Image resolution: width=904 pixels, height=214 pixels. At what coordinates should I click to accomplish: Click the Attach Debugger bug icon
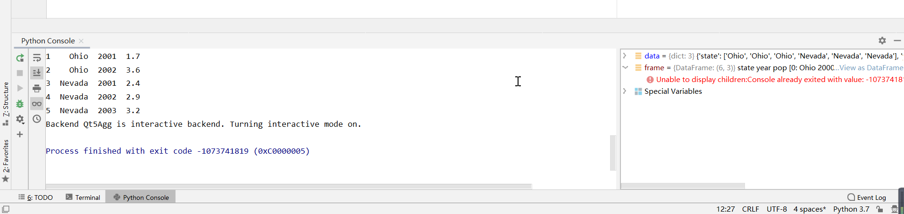click(20, 104)
